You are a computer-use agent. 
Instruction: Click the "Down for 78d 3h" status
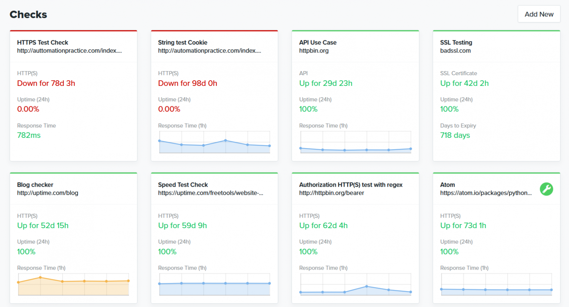click(46, 83)
